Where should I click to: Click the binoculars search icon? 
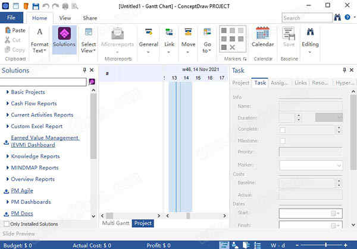pos(337,17)
